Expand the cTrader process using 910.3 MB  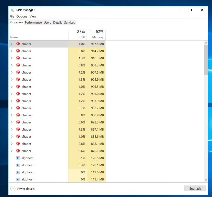click(12, 58)
